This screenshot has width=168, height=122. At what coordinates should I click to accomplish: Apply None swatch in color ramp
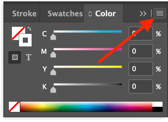(x=14, y=107)
